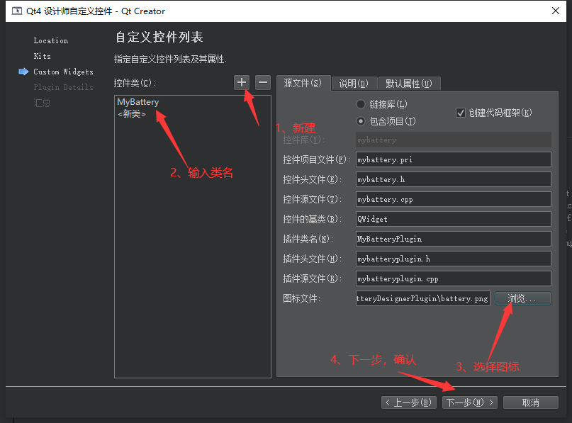Select <新类> to create another class
The image size is (572, 423).
130,113
